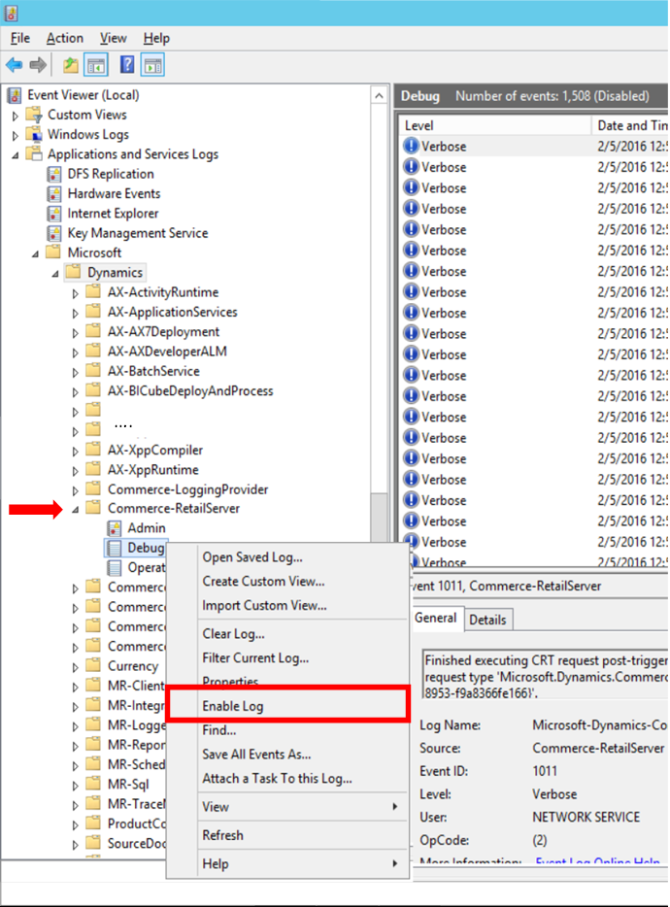Collapse the Dynamics tree node
The image size is (670, 907).
click(55, 273)
